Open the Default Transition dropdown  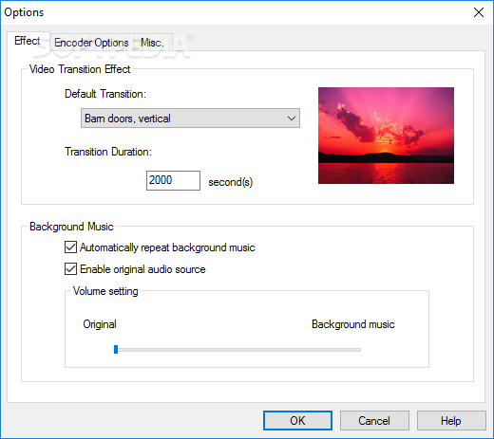[x=190, y=119]
